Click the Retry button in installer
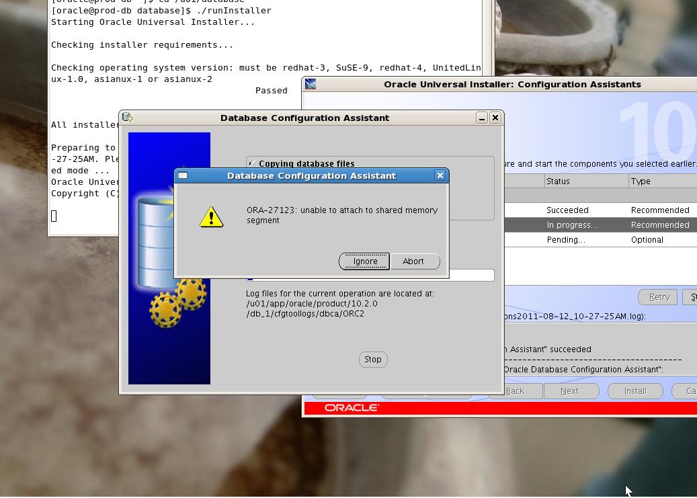The height and width of the screenshot is (498, 697). [x=659, y=297]
